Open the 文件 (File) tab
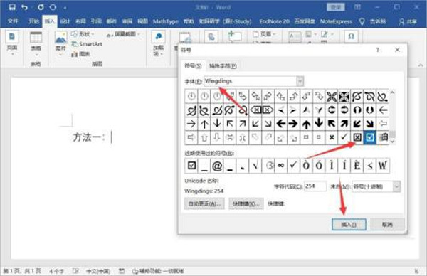The height and width of the screenshot is (276, 427). pyautogui.click(x=13, y=21)
